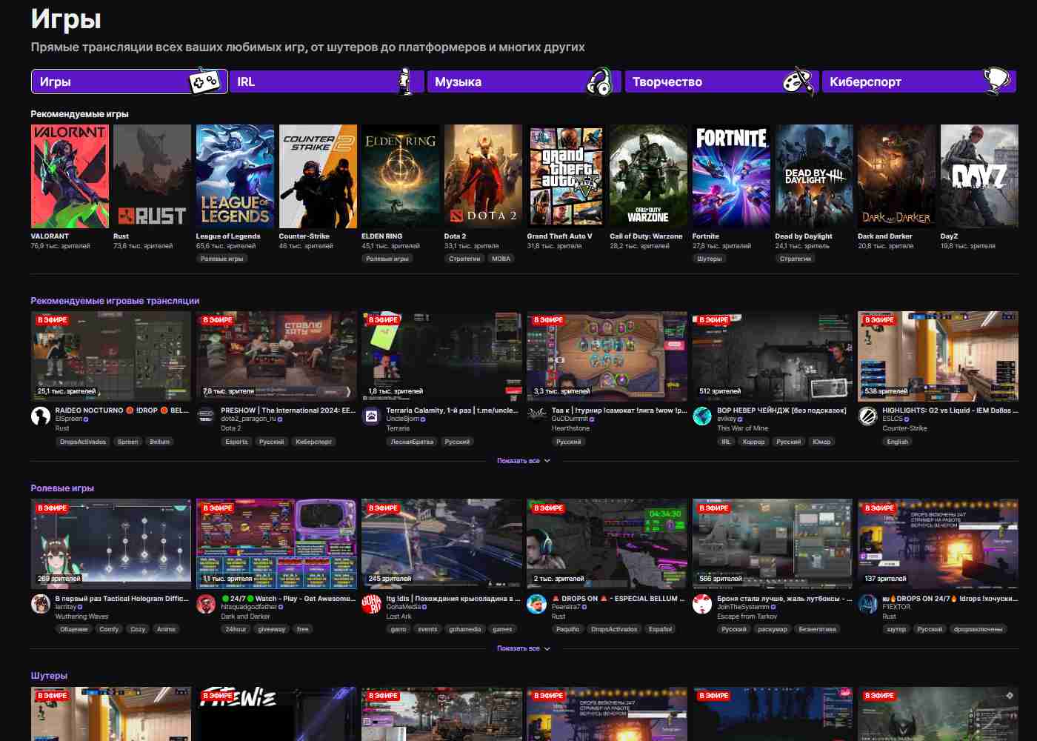Viewport: 1037px width, 741px height.
Task: Click the gohamedia tag under Lost Ark stream
Action: click(465, 629)
